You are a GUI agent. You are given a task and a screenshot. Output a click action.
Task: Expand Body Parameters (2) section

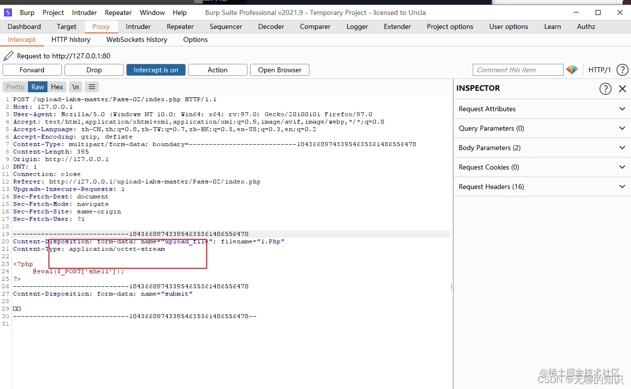click(x=542, y=148)
